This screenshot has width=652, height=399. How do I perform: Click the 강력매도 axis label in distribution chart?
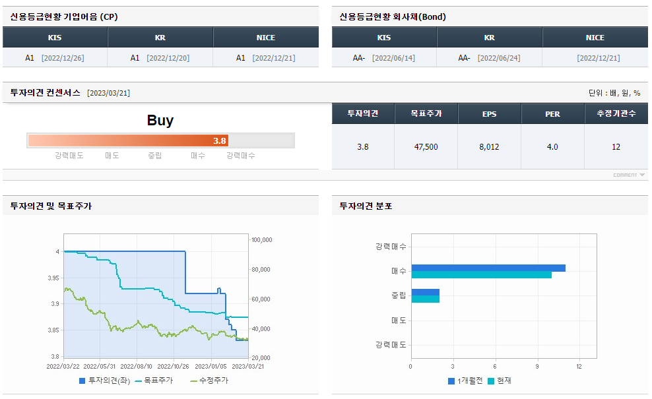(391, 344)
